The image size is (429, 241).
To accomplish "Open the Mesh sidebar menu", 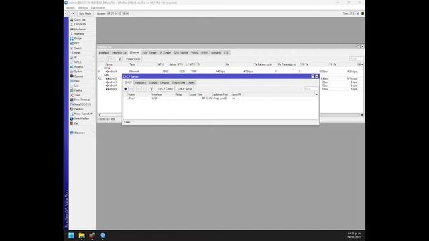I will 78,52.
